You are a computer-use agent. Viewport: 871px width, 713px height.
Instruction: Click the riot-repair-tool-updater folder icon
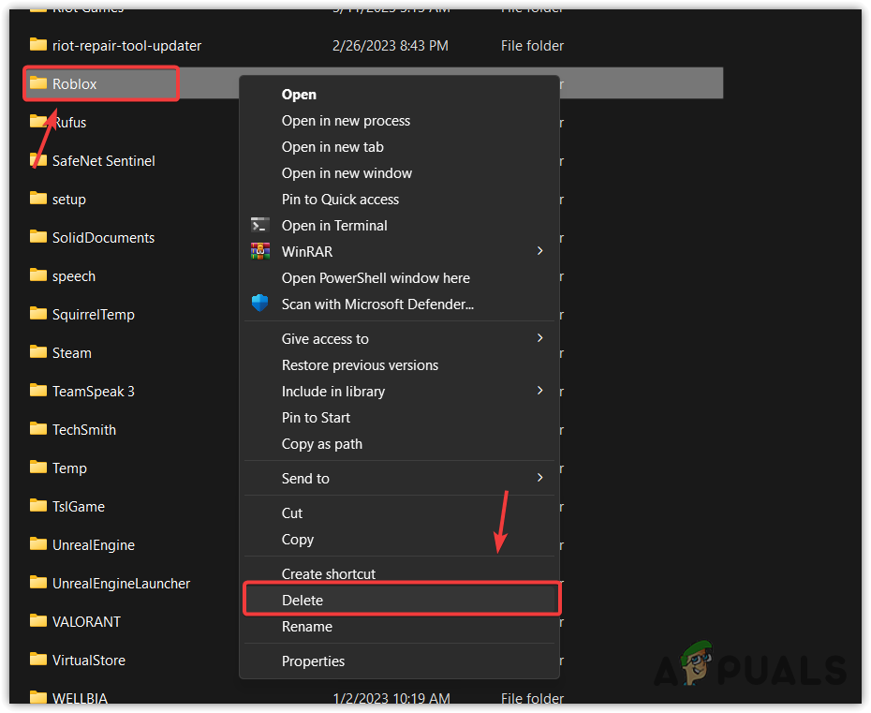[x=37, y=45]
